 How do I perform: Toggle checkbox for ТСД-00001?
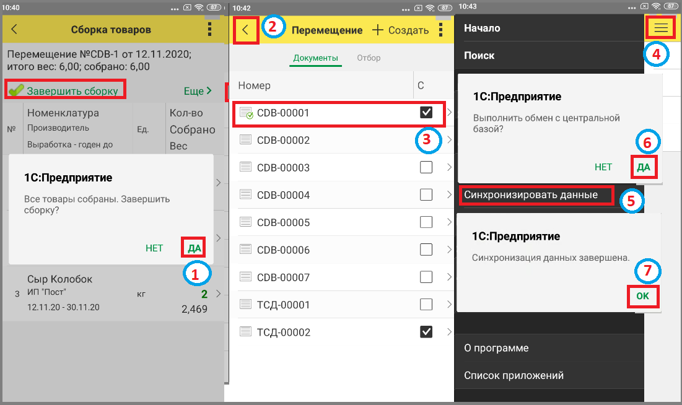426,304
